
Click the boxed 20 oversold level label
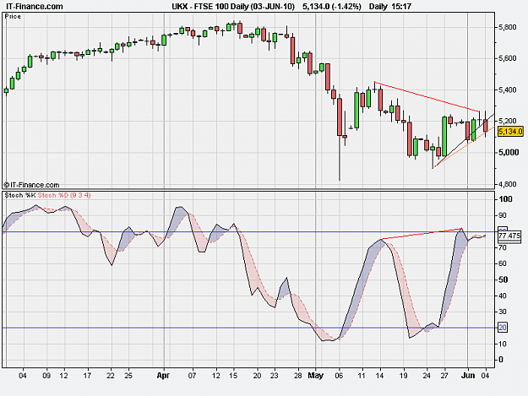(503, 328)
